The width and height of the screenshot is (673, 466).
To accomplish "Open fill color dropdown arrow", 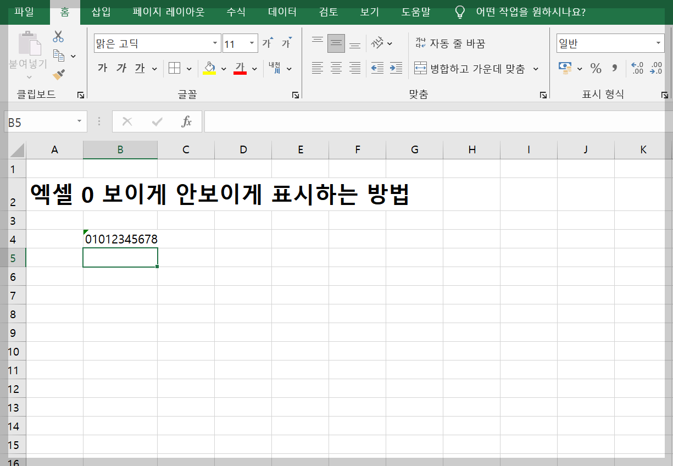I will (x=224, y=69).
